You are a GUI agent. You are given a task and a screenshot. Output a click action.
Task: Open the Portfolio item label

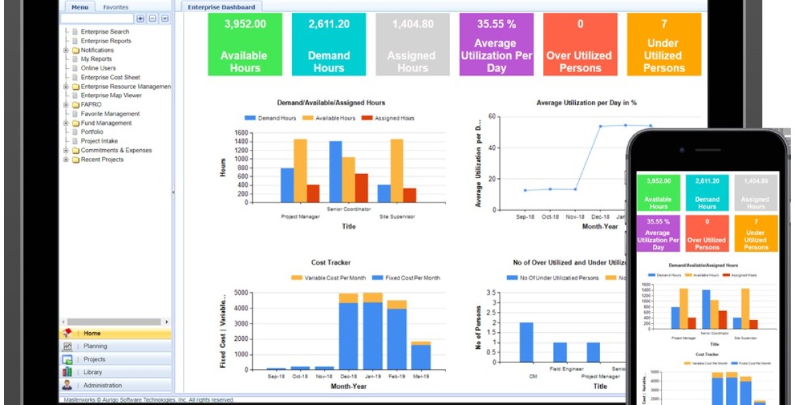click(92, 132)
